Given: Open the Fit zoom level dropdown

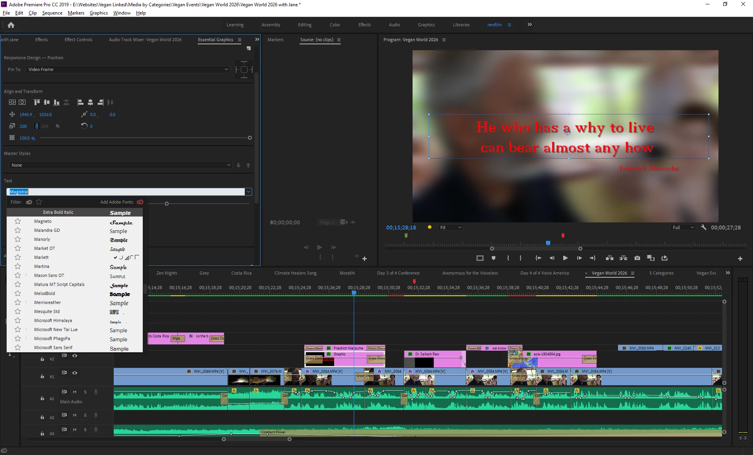Looking at the screenshot, I should (x=451, y=227).
